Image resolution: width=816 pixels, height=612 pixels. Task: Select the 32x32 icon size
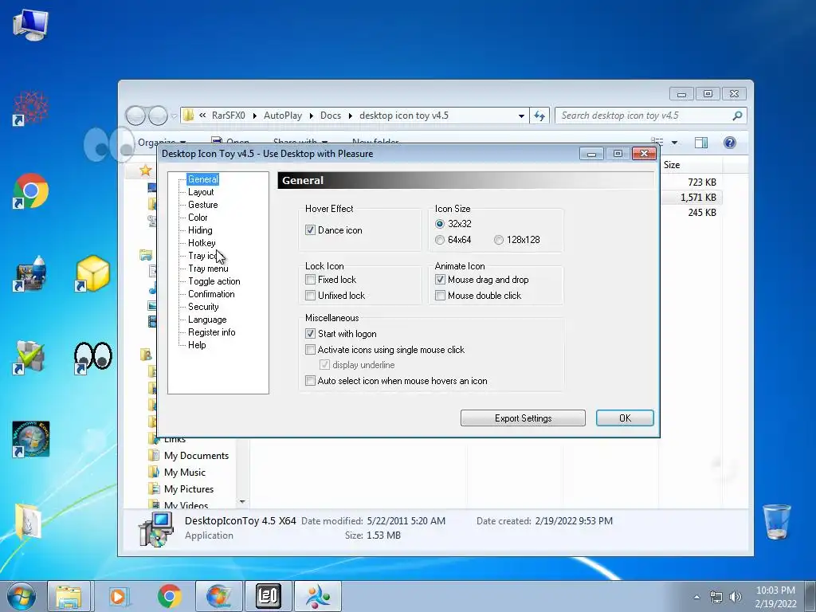(x=440, y=224)
